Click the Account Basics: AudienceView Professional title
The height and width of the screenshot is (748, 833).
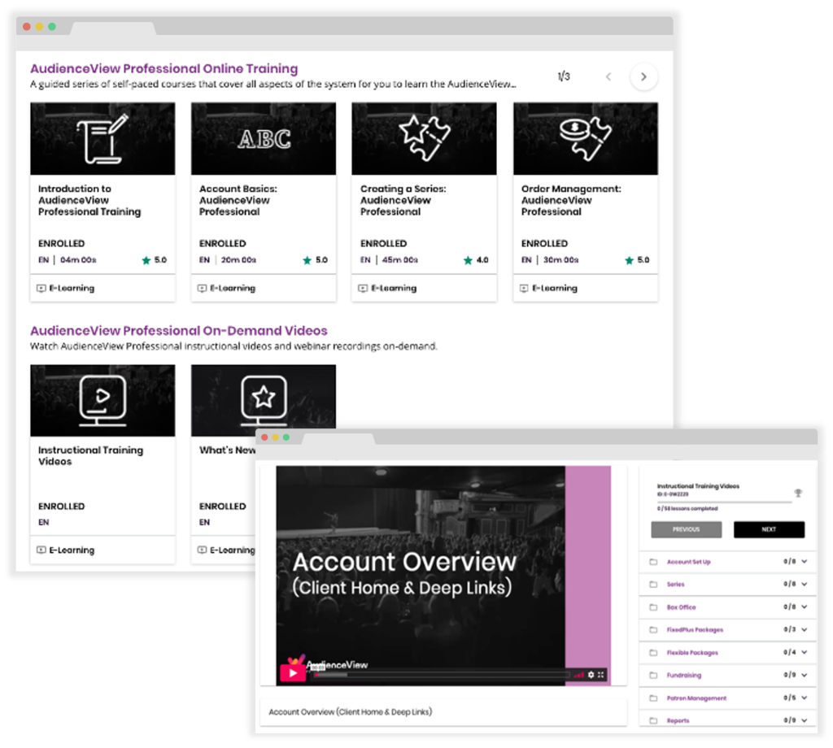[238, 200]
